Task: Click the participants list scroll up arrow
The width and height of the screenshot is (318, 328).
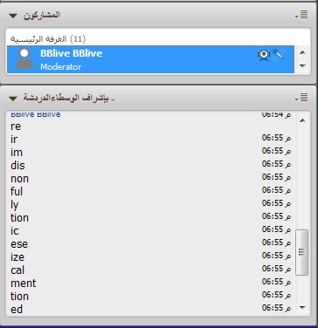Action: [x=302, y=52]
